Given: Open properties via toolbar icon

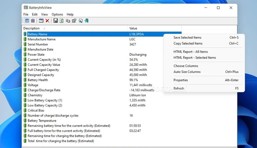Looking at the screenshot, I should 74,21.
